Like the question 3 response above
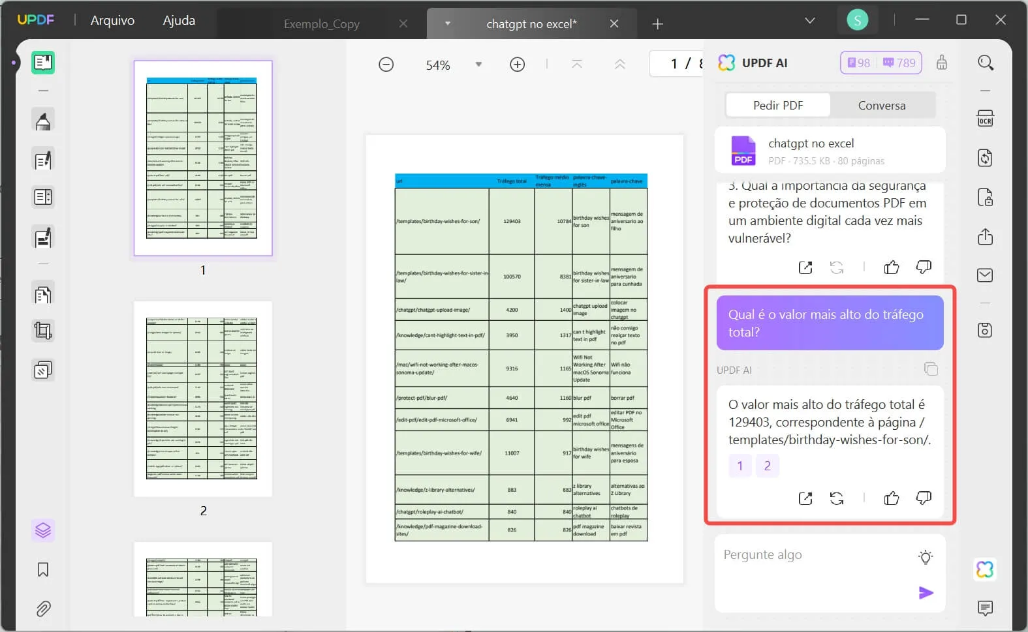The height and width of the screenshot is (632, 1028). pyautogui.click(x=892, y=267)
